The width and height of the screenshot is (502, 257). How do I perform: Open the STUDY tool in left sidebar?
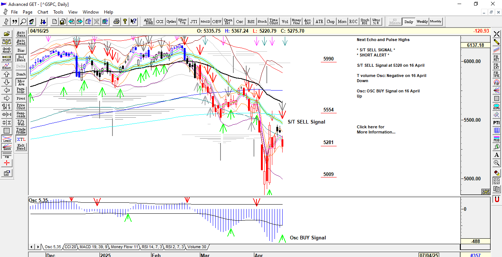coord(7,58)
